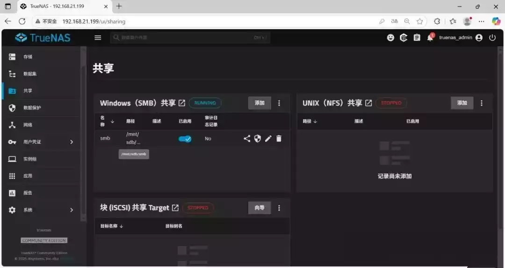Disable the smb share enabled toggle
The height and width of the screenshot is (268, 505).
tap(185, 139)
